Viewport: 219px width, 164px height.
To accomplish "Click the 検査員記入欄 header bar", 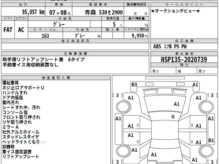I will tap(56, 78).
